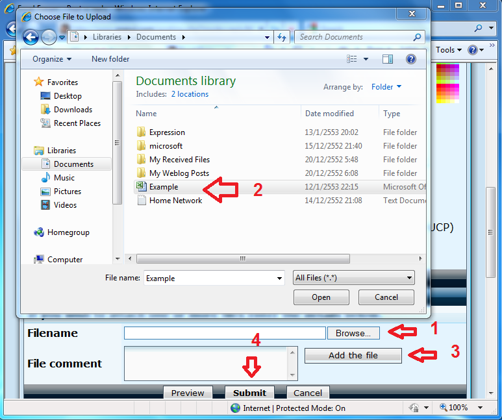This screenshot has width=502, height=420.
Task: Open the Arrange by Folder dropdown
Action: click(386, 87)
